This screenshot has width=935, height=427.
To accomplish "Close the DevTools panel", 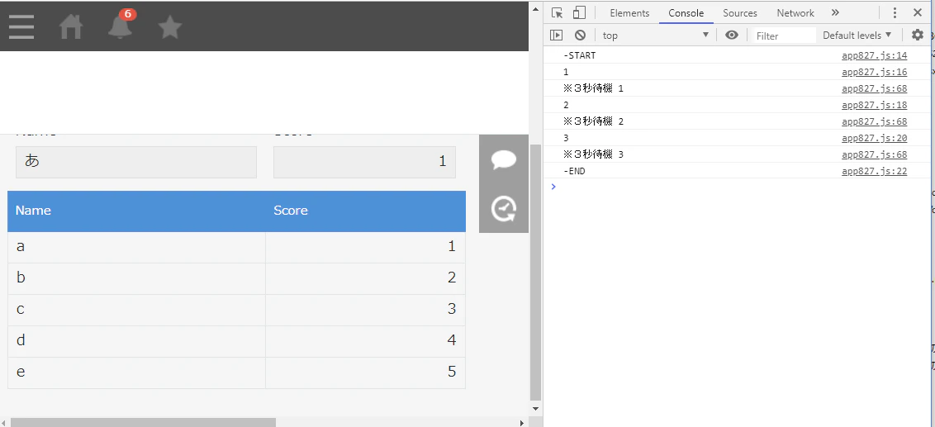I will click(918, 12).
